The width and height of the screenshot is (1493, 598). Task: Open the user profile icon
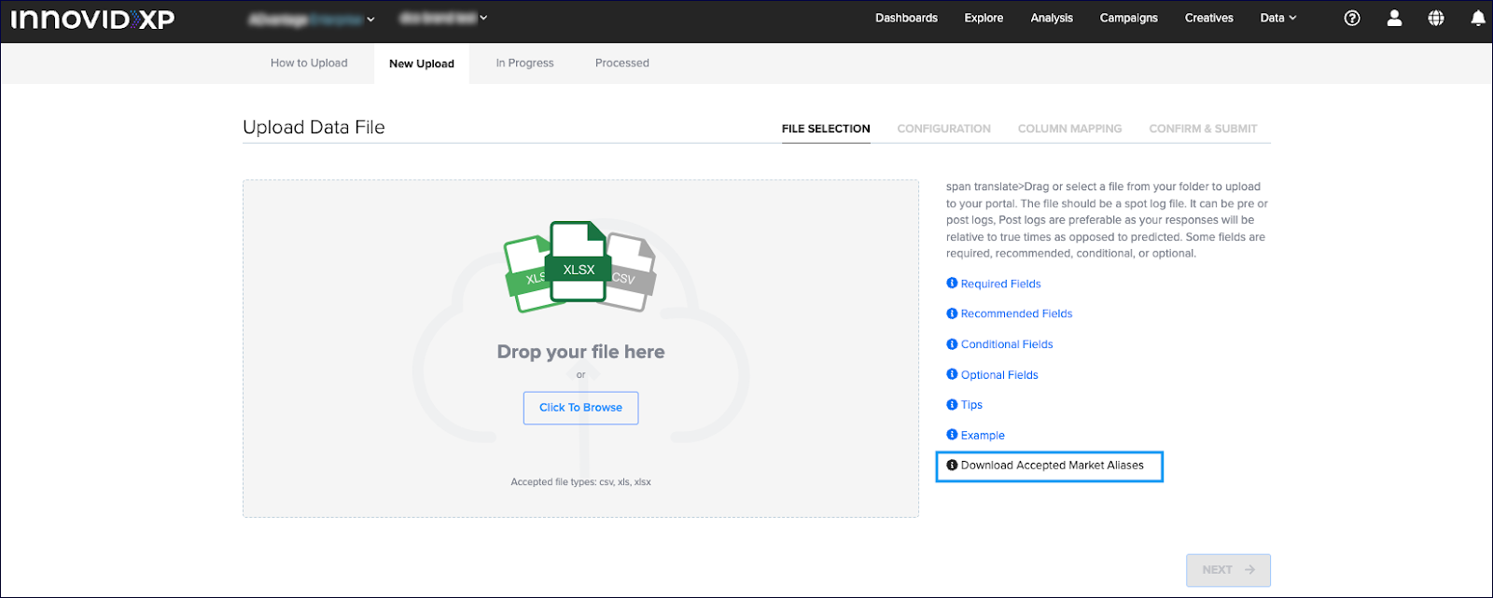(x=1394, y=18)
